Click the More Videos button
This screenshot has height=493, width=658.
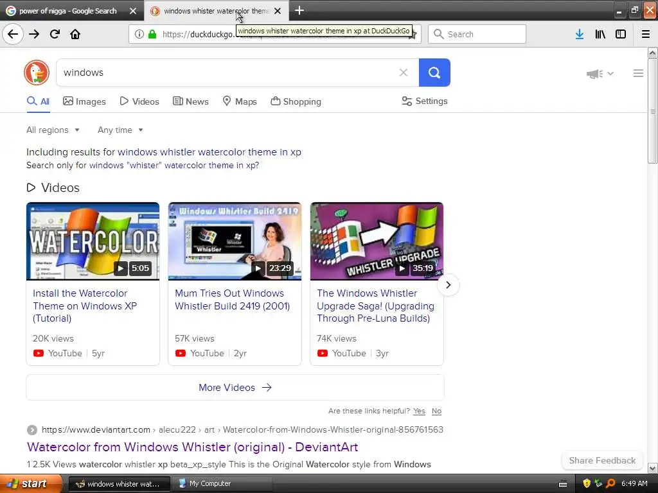(235, 387)
